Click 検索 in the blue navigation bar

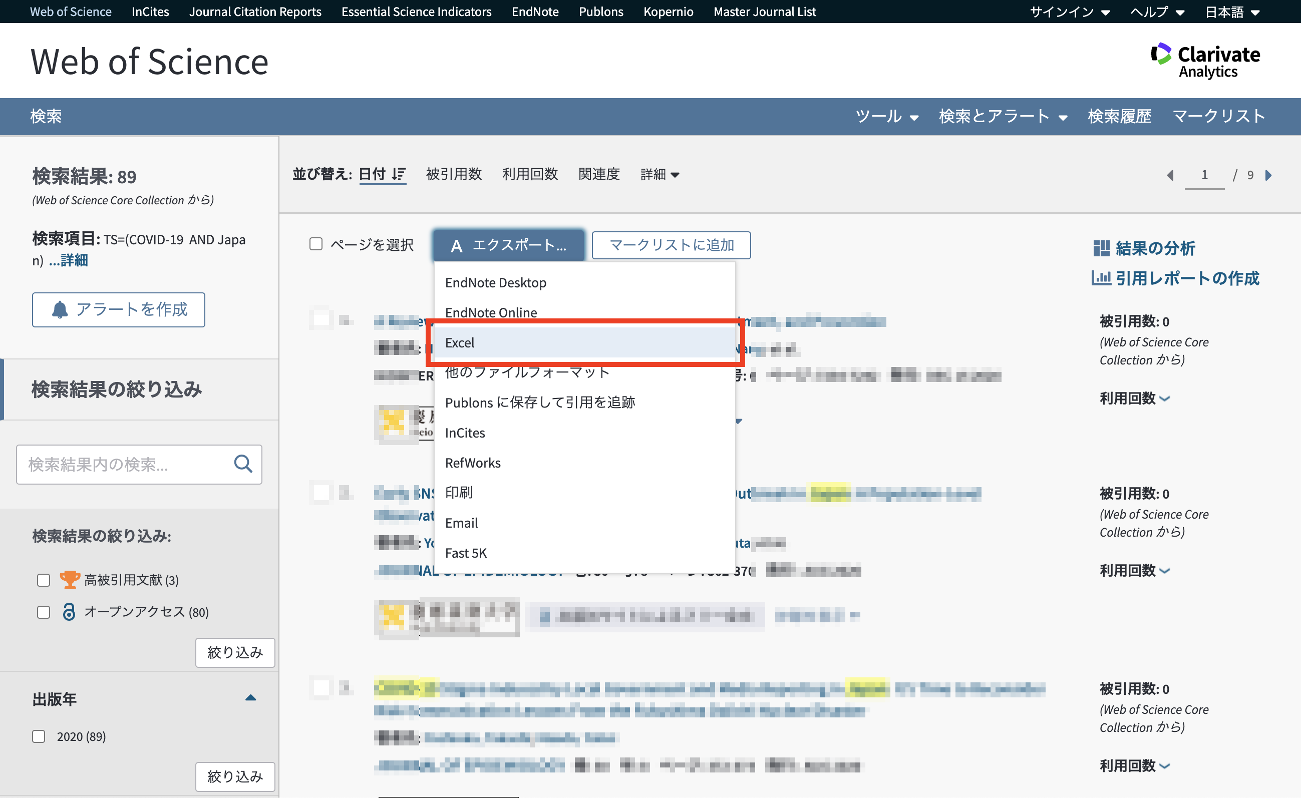(46, 116)
